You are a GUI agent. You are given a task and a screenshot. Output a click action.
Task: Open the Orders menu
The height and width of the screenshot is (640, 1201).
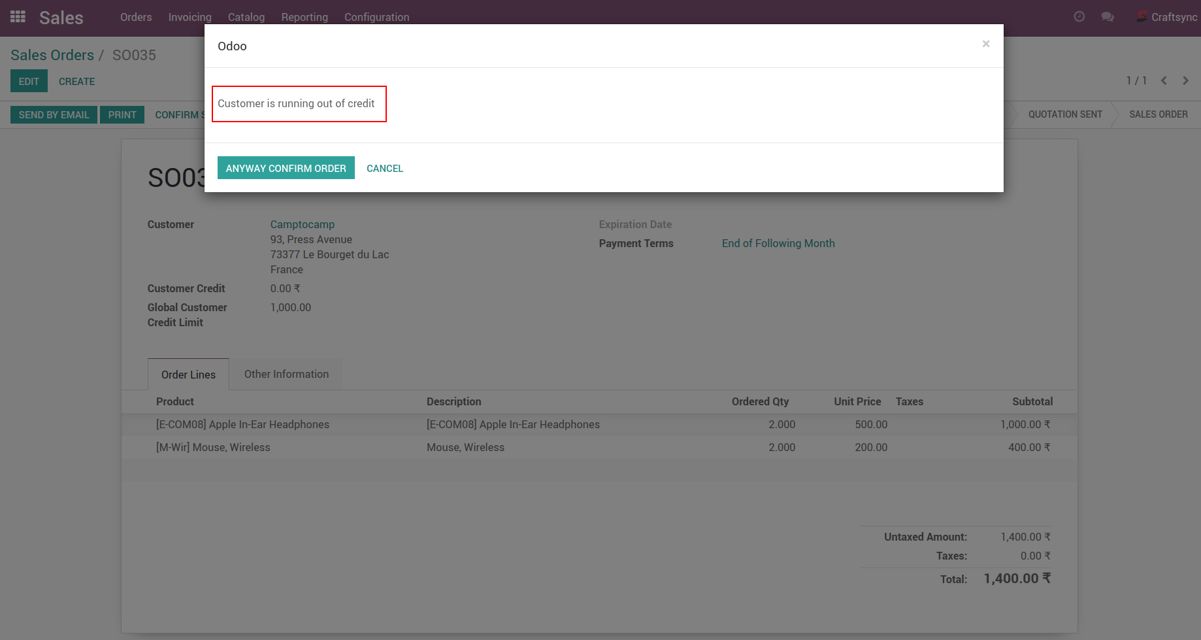pos(136,17)
